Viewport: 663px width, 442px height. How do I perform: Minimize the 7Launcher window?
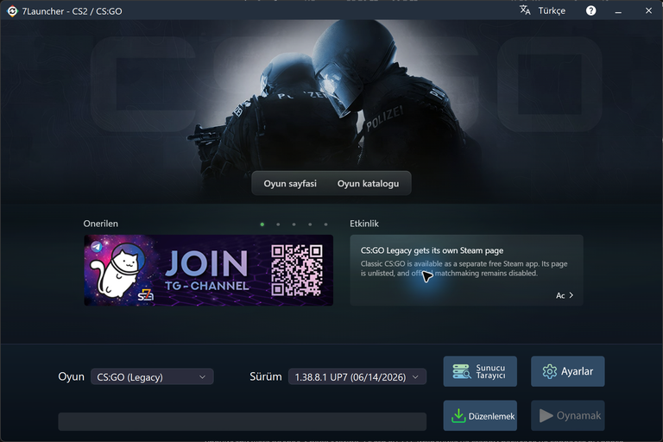tap(618, 11)
